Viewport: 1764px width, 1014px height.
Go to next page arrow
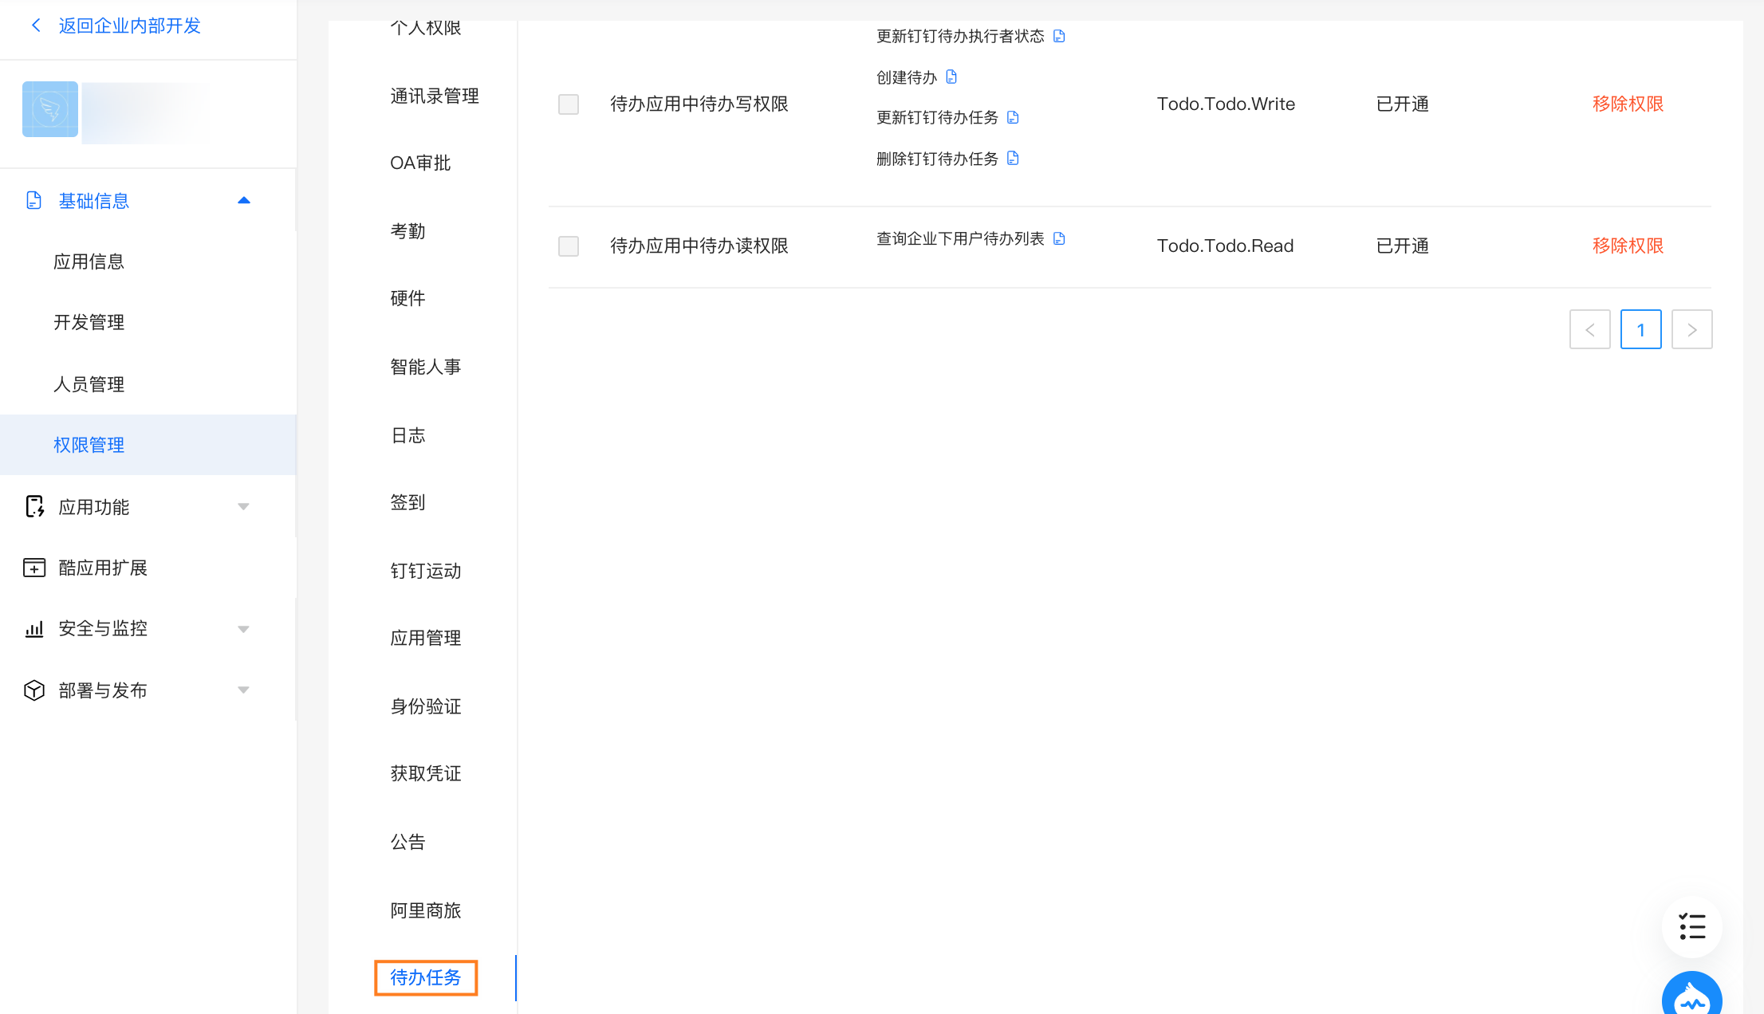1691,329
